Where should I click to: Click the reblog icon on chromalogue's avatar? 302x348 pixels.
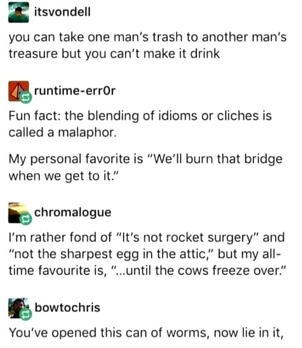point(26,219)
